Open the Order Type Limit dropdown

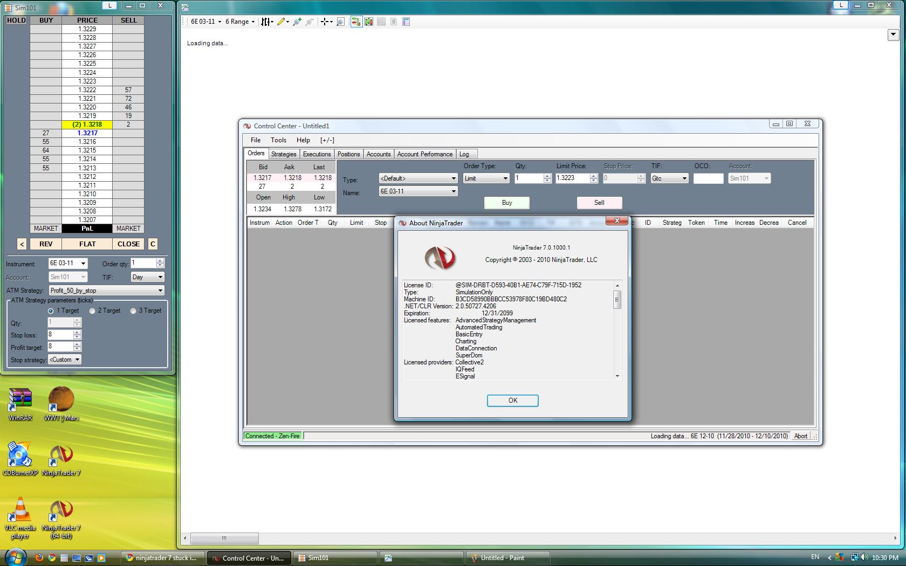505,178
